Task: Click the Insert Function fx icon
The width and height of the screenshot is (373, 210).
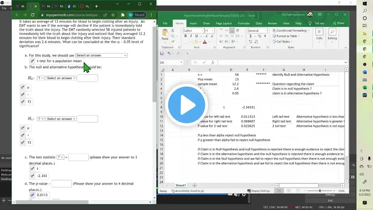Action: [x=213, y=62]
